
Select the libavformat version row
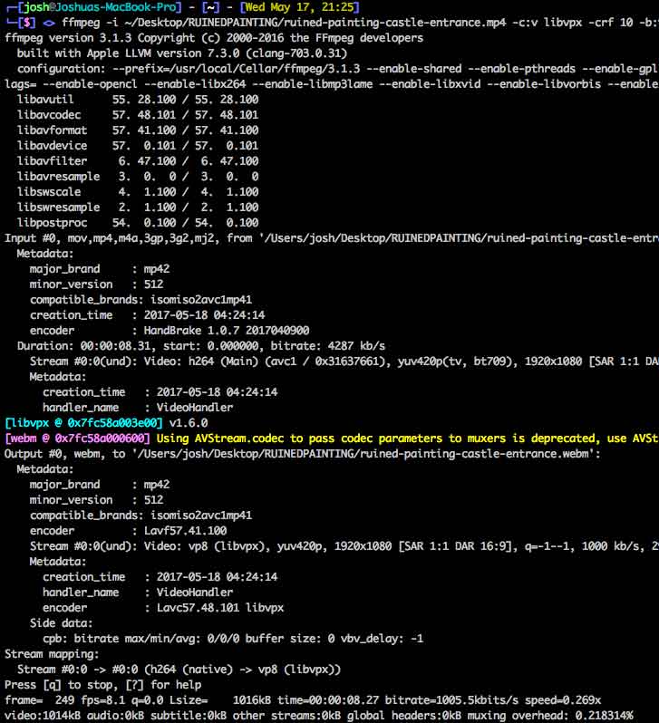[x=138, y=130]
